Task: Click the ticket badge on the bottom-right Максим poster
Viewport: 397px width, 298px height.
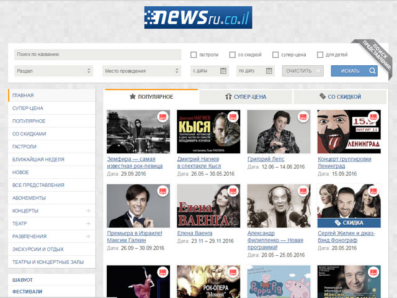Action: tap(373, 273)
